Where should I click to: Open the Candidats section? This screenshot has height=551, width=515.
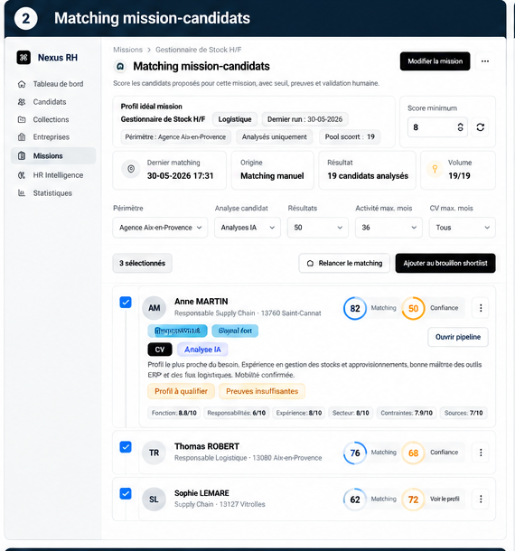[x=53, y=102]
